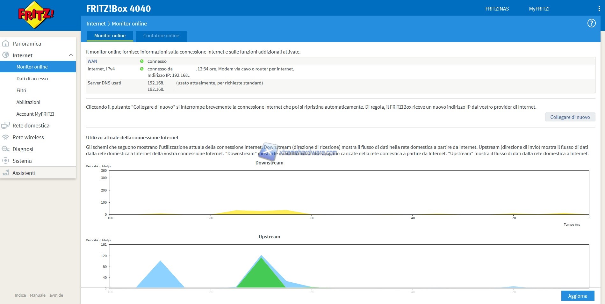Open the three-dot options menu

[599, 9]
